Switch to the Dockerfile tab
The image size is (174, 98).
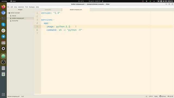[48, 10]
